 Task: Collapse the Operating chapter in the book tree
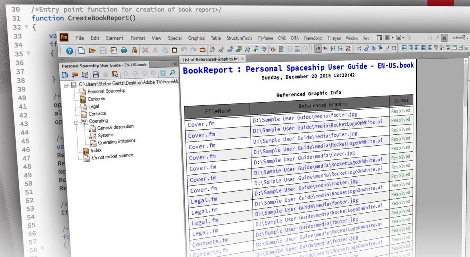coord(76,123)
